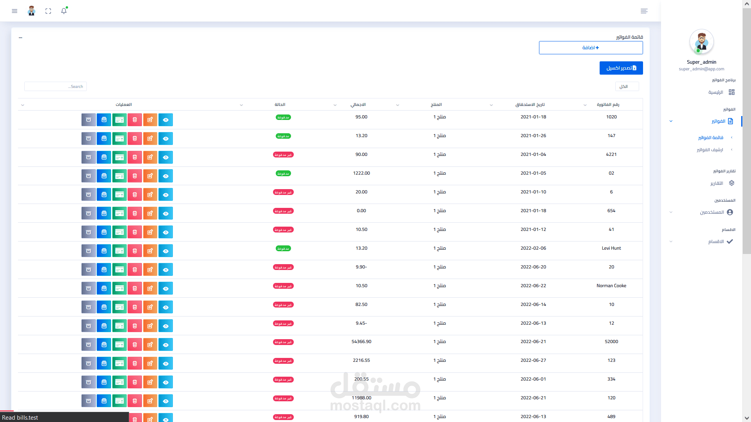Delete invoice 147 using the red trash icon
The height and width of the screenshot is (422, 751).
135,139
